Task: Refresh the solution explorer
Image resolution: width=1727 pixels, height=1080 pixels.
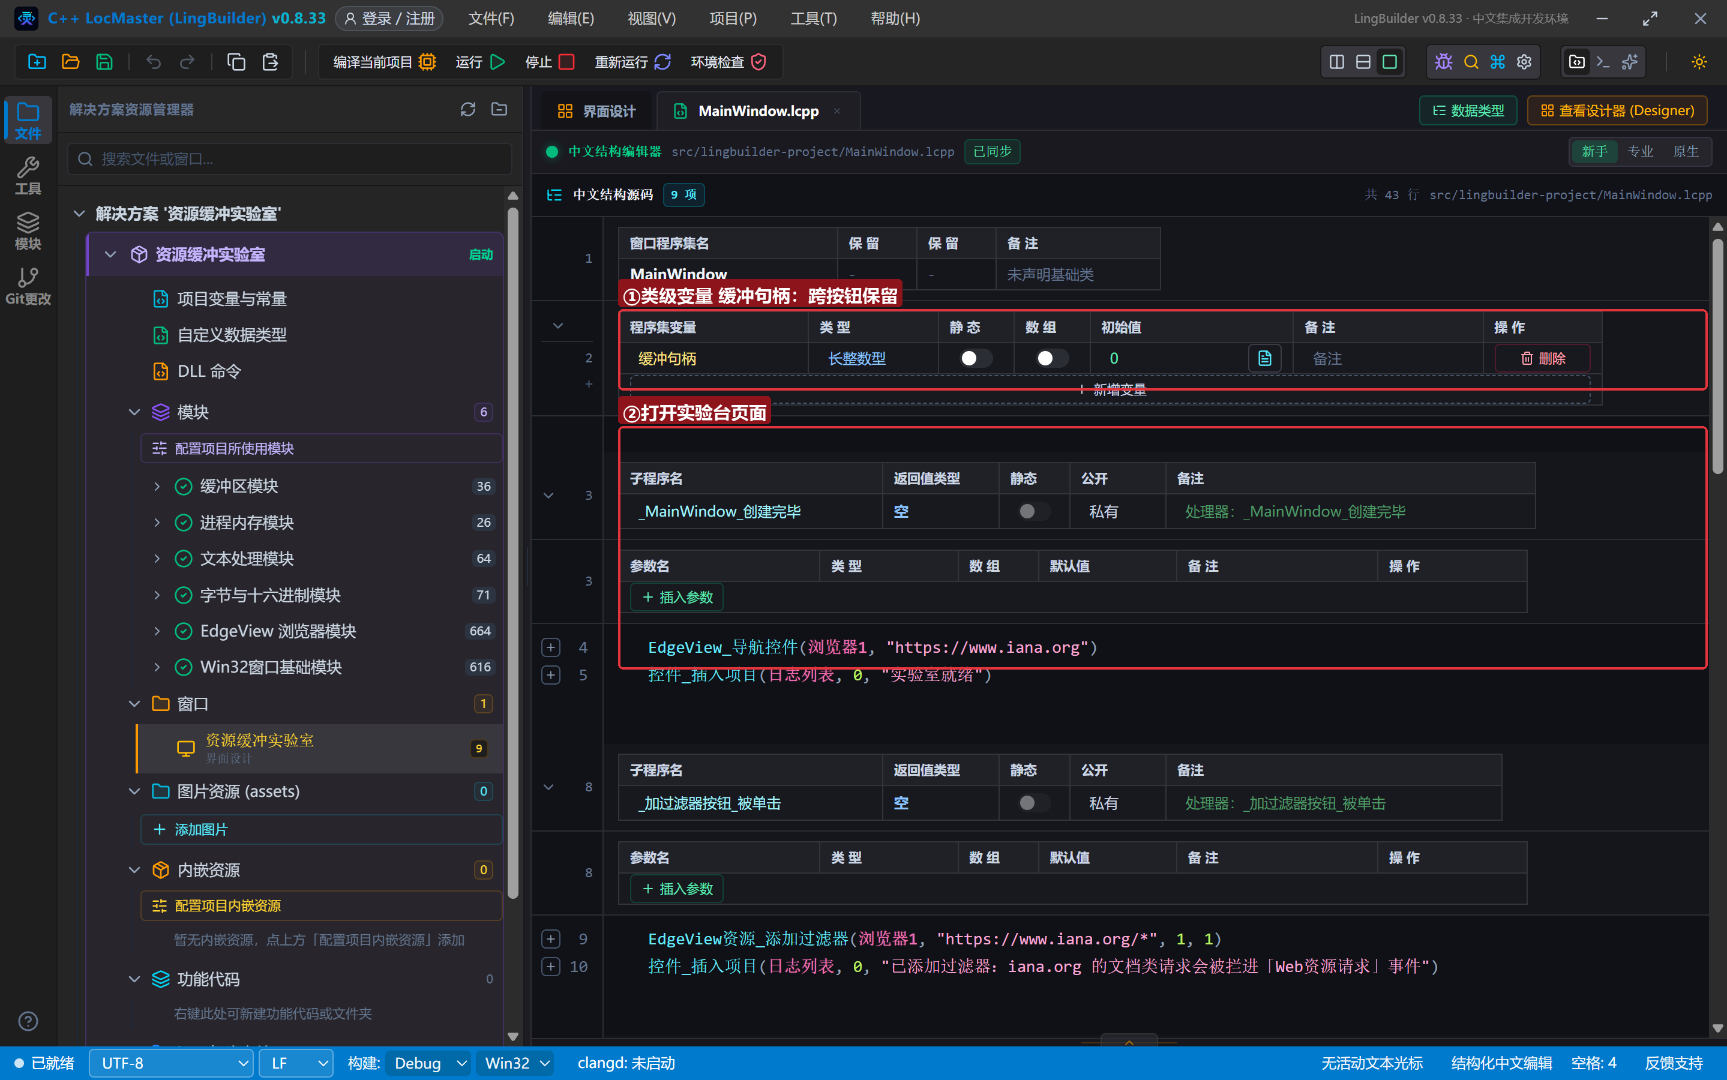Action: tap(468, 109)
